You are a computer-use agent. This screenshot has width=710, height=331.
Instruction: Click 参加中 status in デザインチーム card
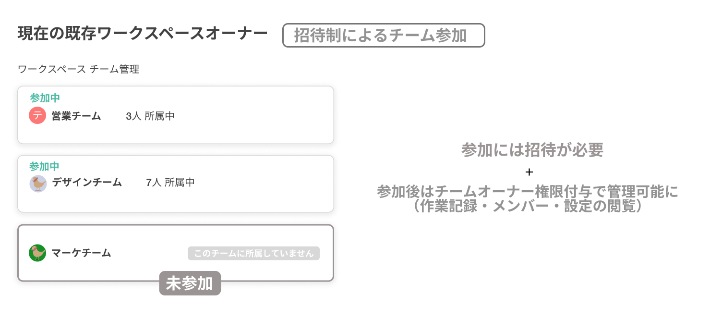[x=44, y=167]
